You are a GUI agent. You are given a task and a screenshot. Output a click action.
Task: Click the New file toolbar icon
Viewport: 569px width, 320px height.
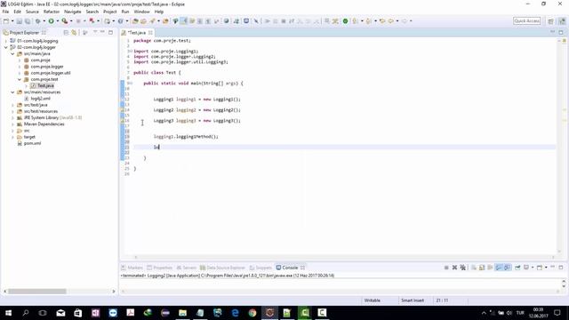(6, 21)
